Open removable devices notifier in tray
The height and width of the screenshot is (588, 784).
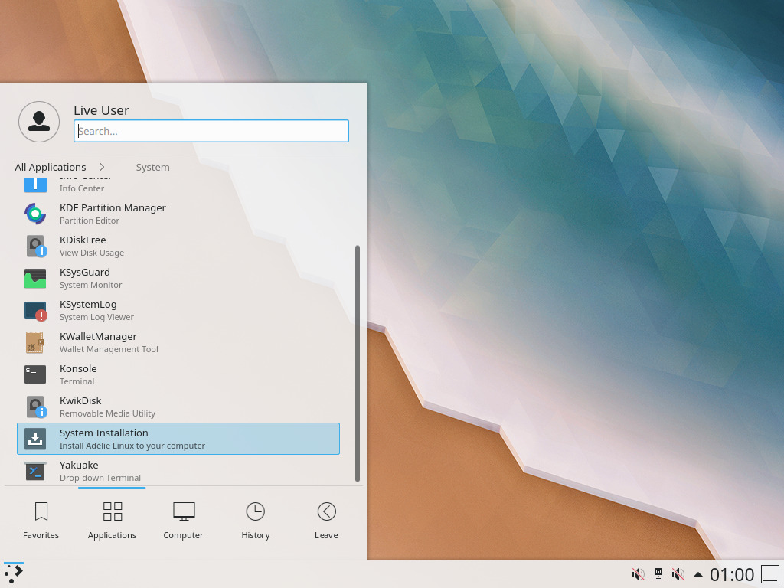point(658,574)
